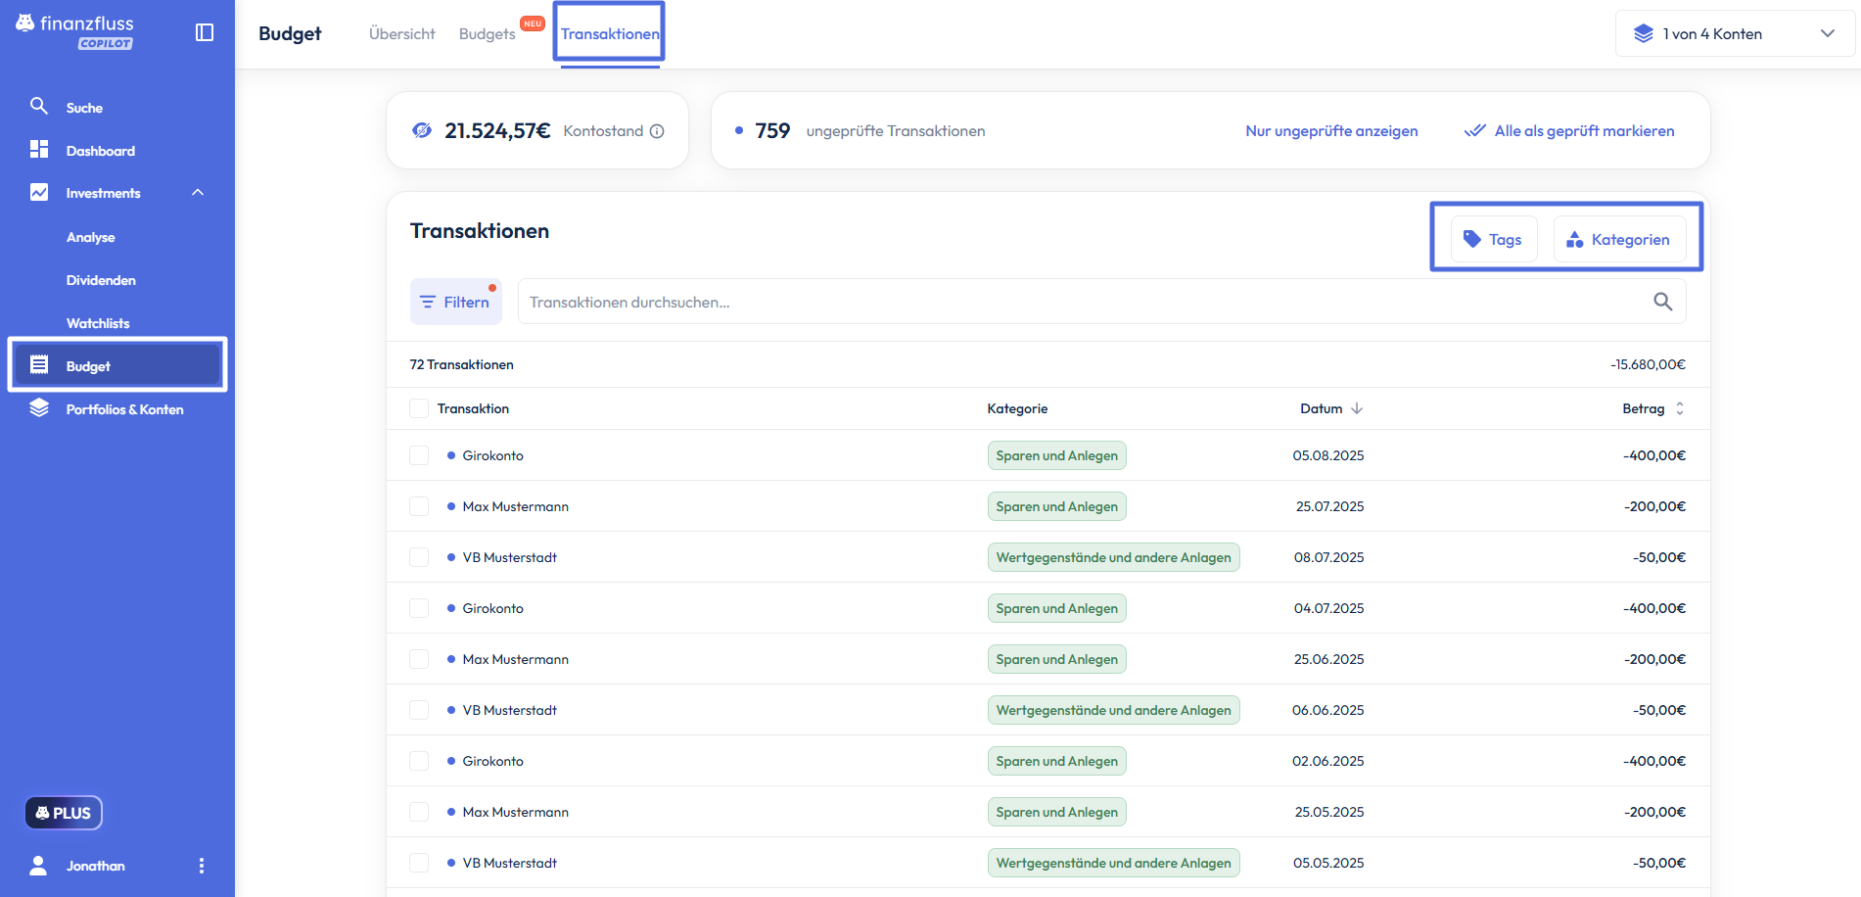This screenshot has width=1861, height=897.
Task: Tick checkbox for VB Musterstadt 08.07.2025
Action: coord(419,557)
